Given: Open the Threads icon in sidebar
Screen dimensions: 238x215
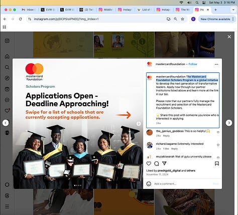Looking at the screenshot, I should (x=7, y=195).
